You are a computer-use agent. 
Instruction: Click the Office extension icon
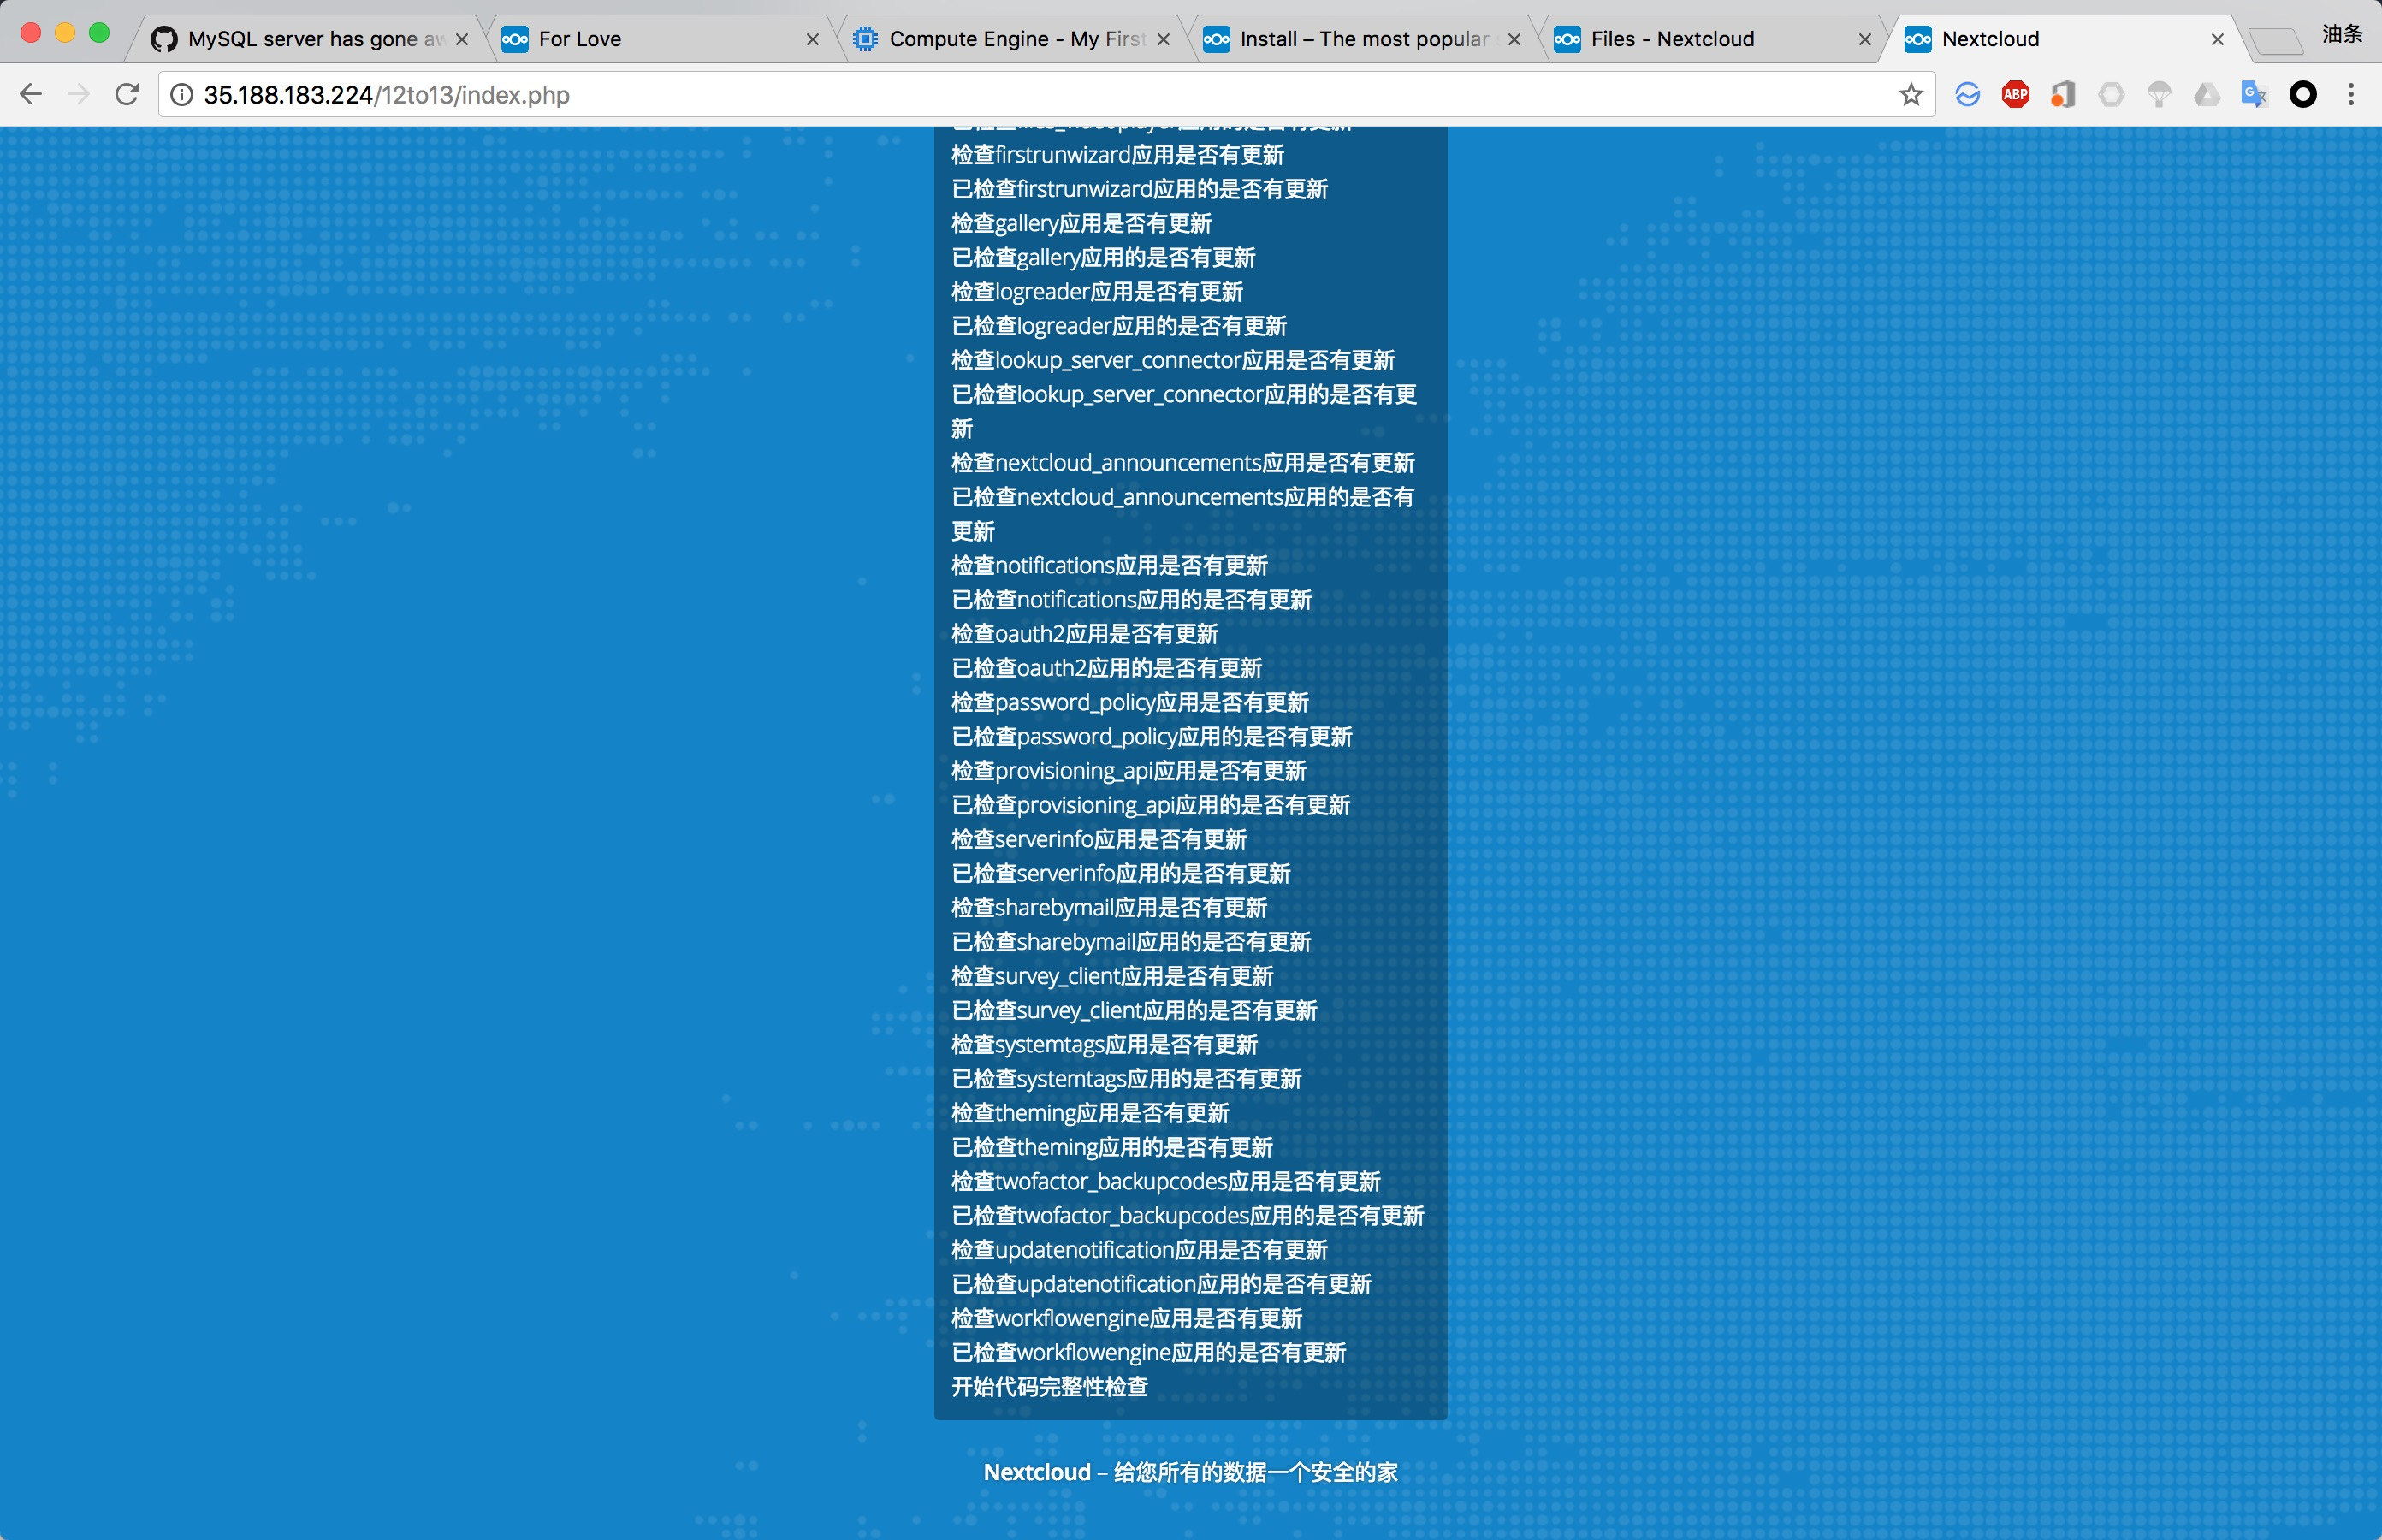[2063, 94]
